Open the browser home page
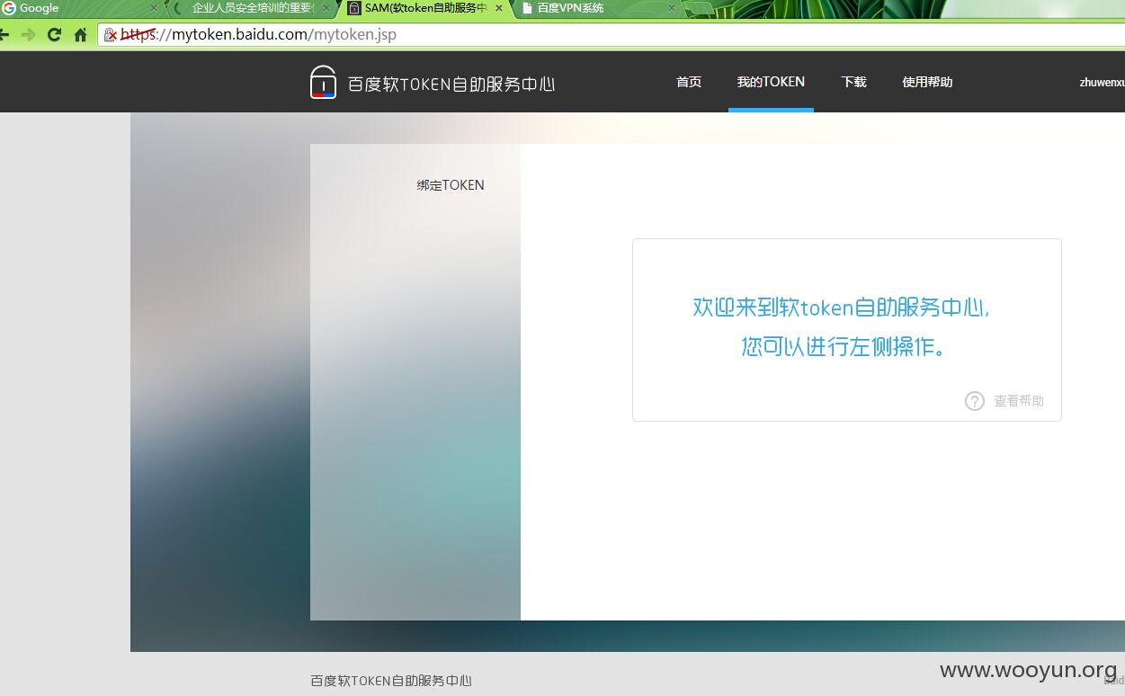This screenshot has height=696, width=1125. click(x=80, y=35)
